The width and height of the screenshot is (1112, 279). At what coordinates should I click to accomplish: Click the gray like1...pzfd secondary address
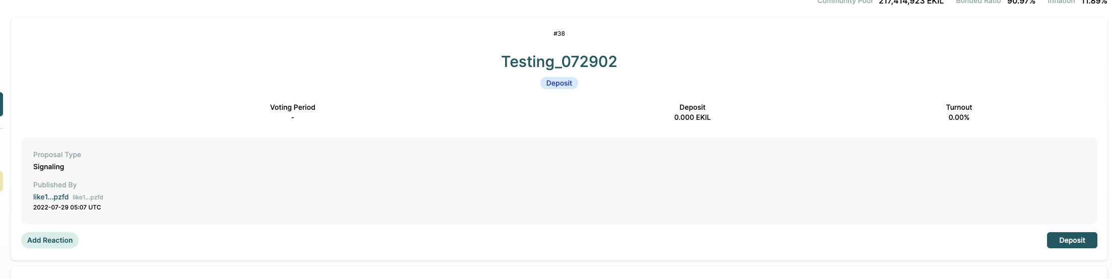[88, 197]
